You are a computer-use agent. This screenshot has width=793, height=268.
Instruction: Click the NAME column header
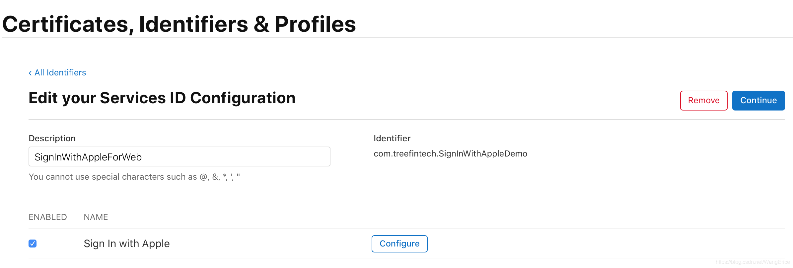point(96,217)
